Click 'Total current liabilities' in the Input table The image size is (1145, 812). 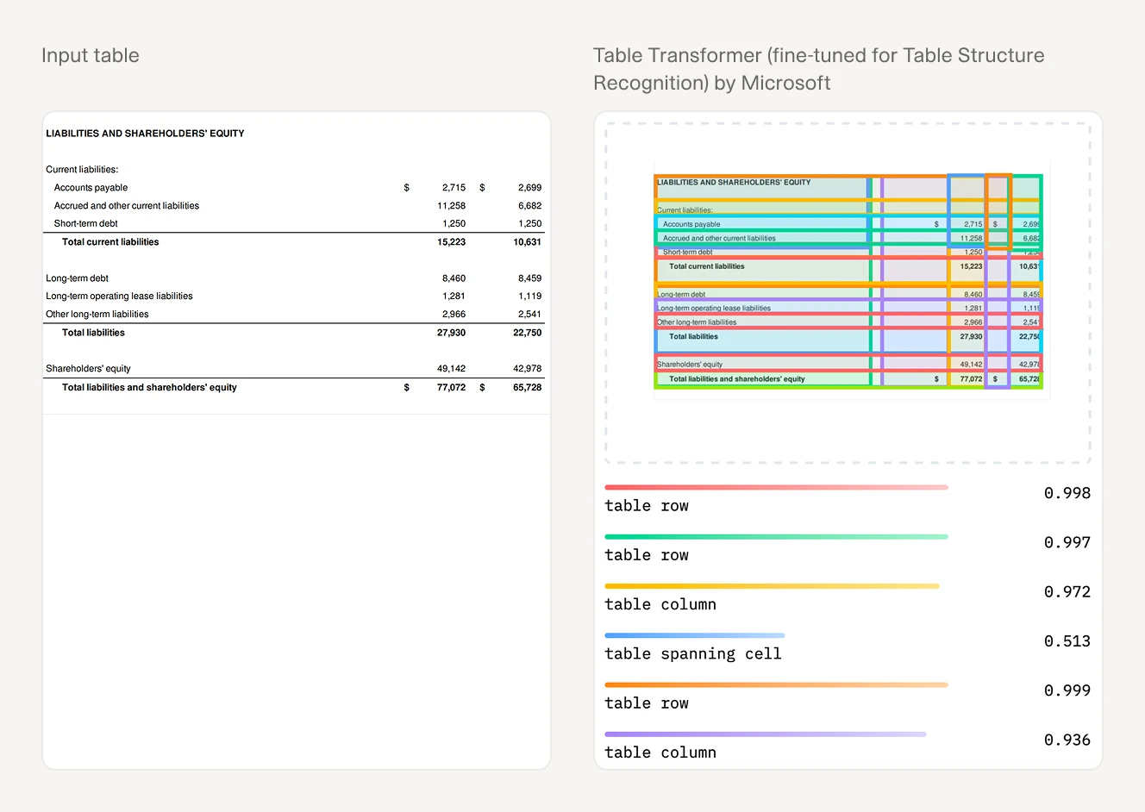coord(110,241)
